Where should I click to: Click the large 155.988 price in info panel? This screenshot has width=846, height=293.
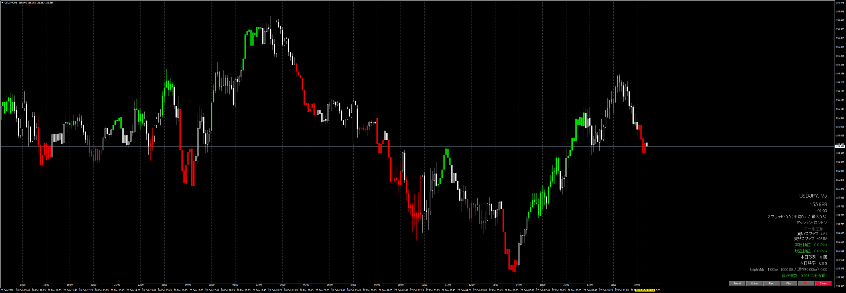pos(818,204)
